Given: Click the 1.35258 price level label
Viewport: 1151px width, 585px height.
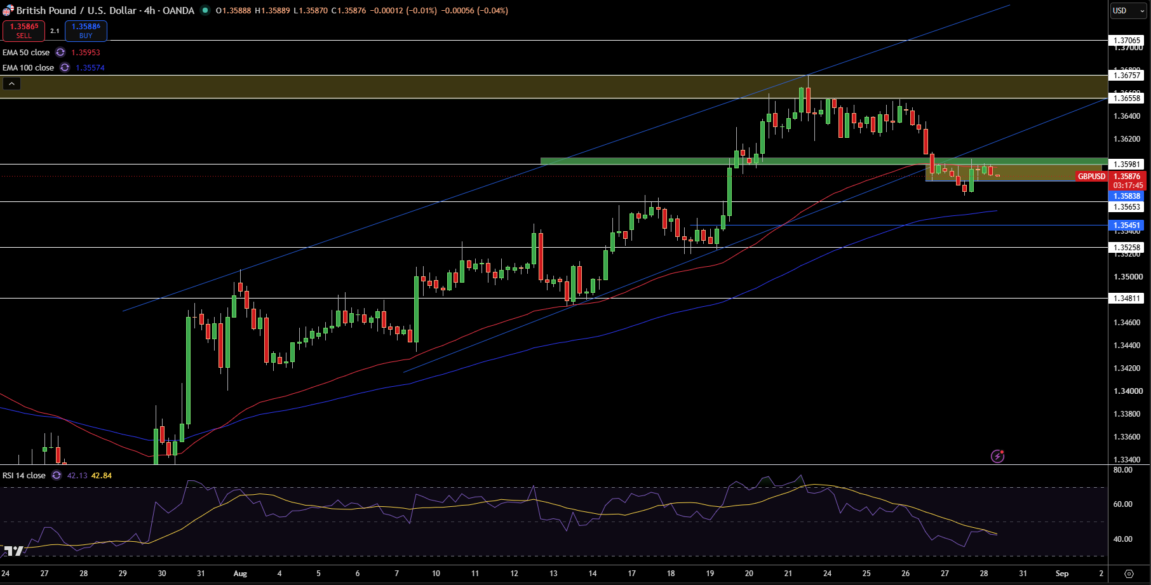Looking at the screenshot, I should coord(1127,248).
